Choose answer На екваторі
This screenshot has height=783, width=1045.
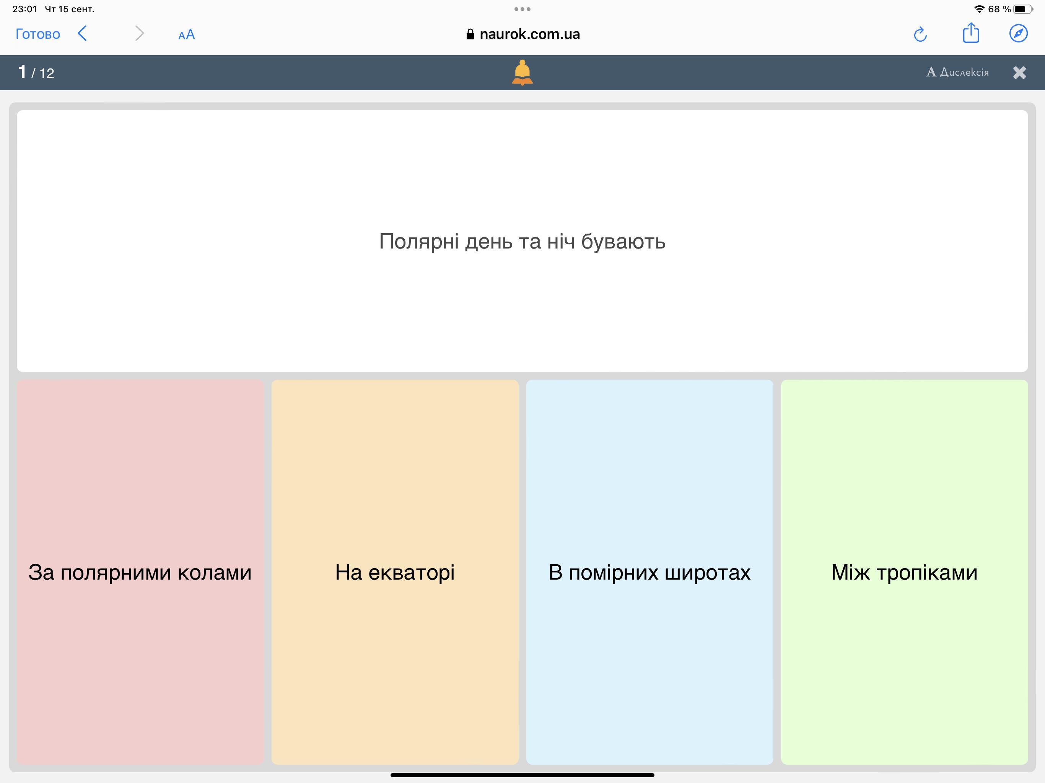point(395,572)
